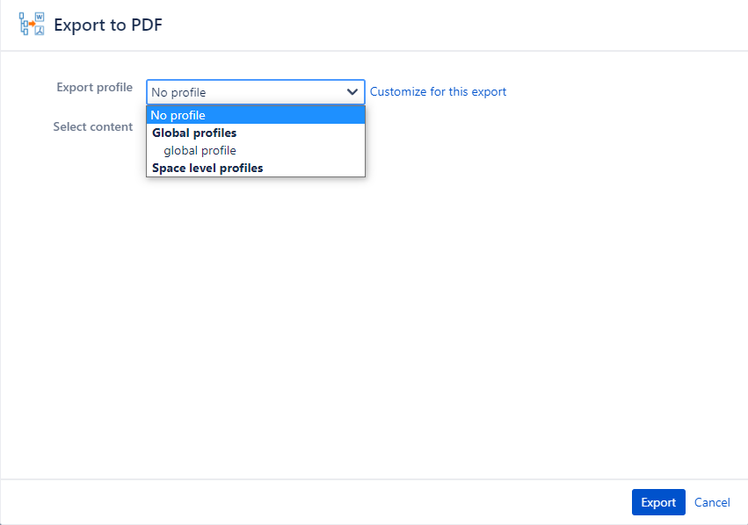Click the page tree symbol in logo
The height and width of the screenshot is (525, 748).
click(x=24, y=24)
